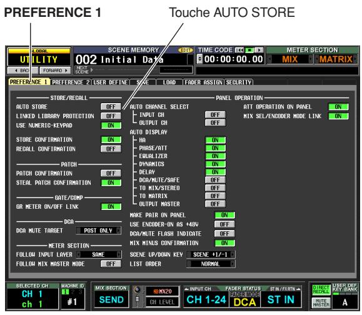The width and height of the screenshot is (362, 315).
Task: Open the PREFERENCE 1 tab
Action: point(29,82)
